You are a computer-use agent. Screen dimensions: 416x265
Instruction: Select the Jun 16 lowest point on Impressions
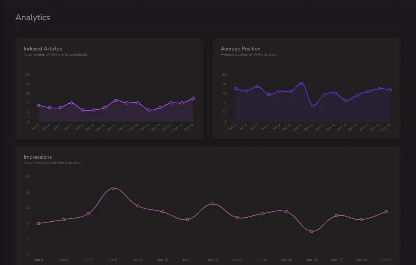point(312,231)
